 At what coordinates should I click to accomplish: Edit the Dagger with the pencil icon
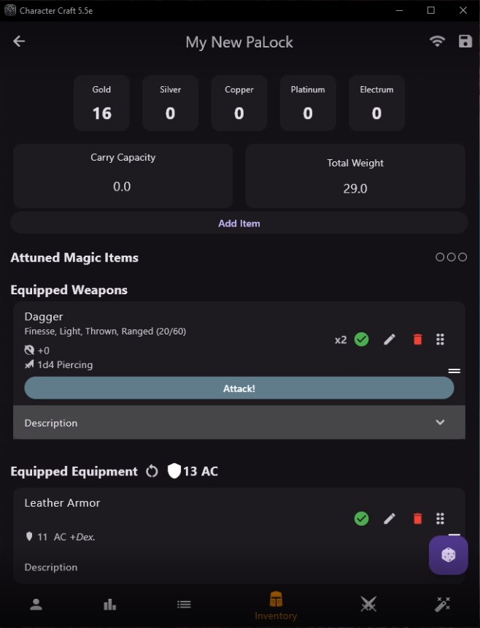389,339
